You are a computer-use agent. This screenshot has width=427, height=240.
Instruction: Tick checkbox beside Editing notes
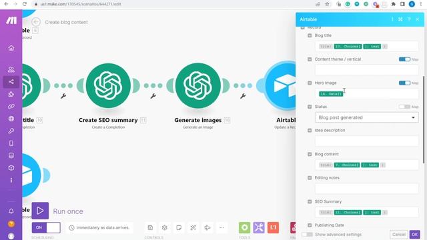click(x=310, y=178)
